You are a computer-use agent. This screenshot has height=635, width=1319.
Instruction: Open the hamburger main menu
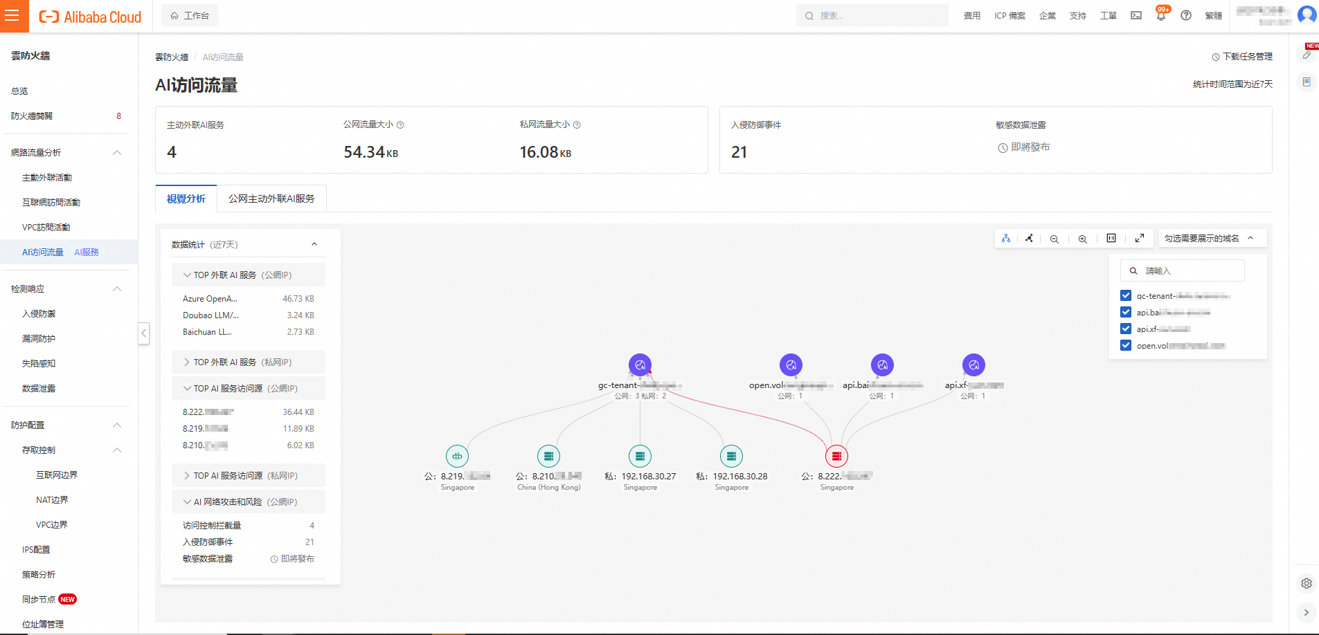12,15
